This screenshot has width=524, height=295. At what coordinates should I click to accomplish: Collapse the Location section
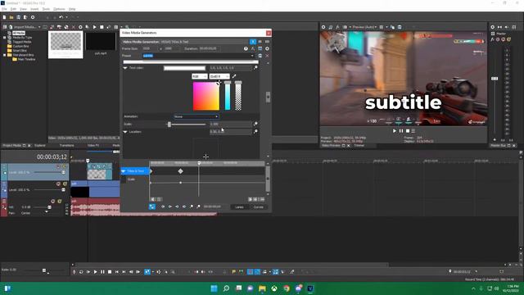click(x=125, y=132)
